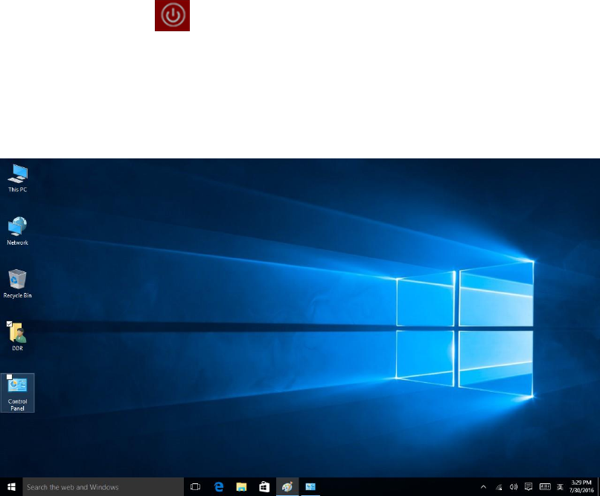Open the volume control tray icon
600x496 pixels.
point(514,487)
